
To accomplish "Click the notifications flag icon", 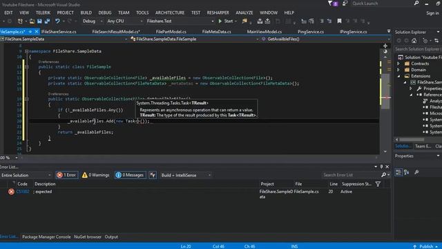I will point(332,3).
